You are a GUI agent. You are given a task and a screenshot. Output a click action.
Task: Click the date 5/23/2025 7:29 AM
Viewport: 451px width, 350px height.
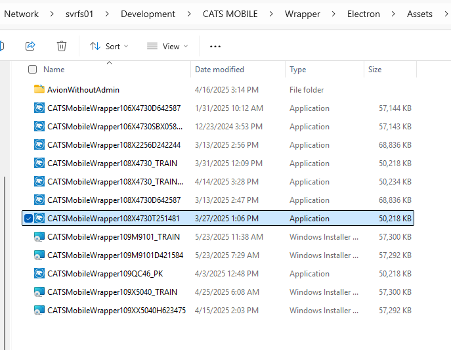pos(227,255)
